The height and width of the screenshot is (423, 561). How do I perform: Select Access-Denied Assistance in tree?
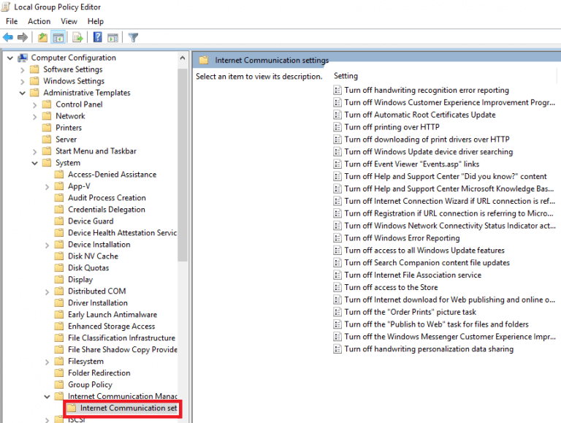point(112,175)
